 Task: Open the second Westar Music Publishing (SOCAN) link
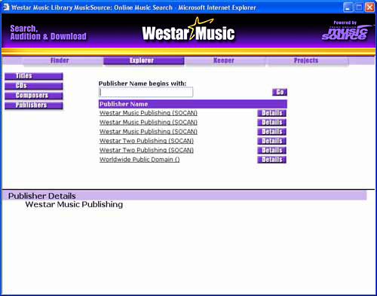[149, 122]
